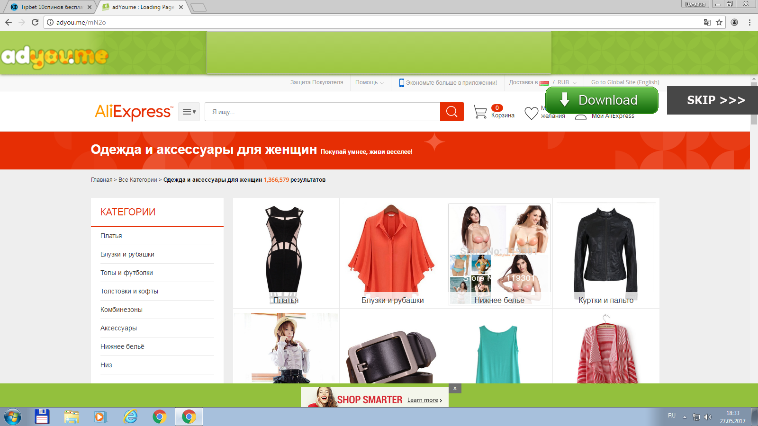Screen dimensions: 758x426
Task: Open the shopping cart icon
Action: click(480, 112)
